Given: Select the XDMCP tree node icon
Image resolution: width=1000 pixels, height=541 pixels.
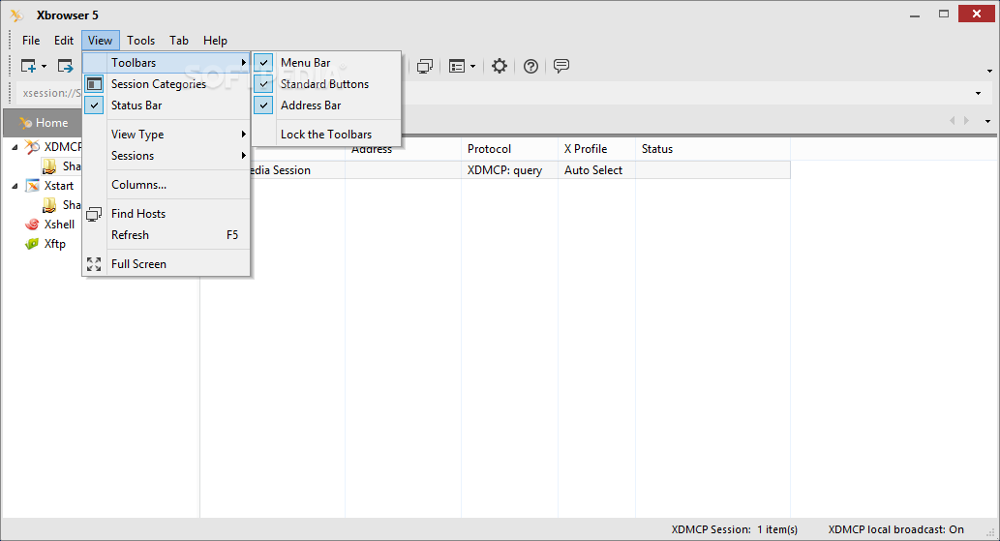Looking at the screenshot, I should (x=32, y=147).
